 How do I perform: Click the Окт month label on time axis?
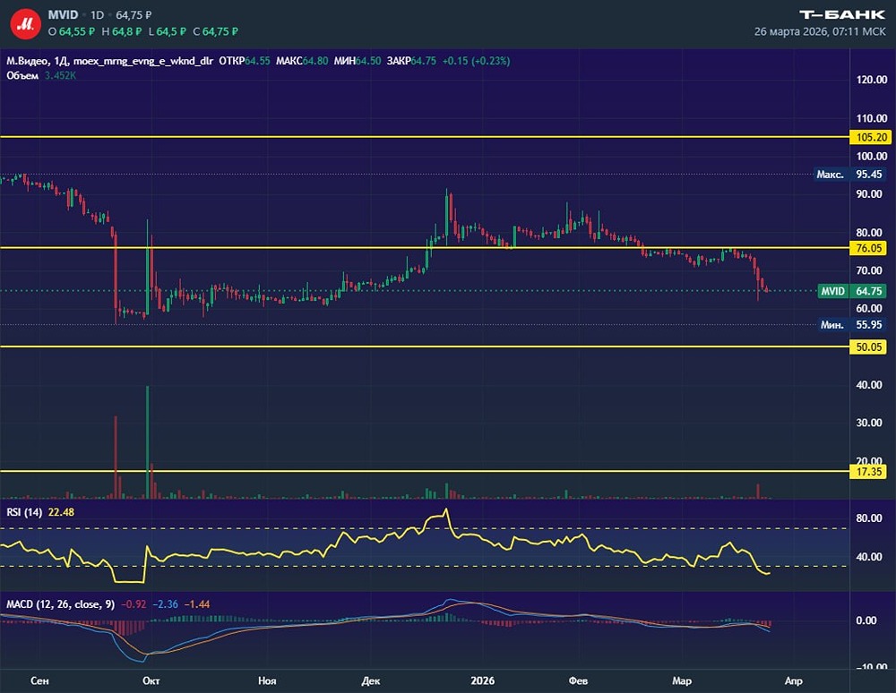pyautogui.click(x=151, y=680)
